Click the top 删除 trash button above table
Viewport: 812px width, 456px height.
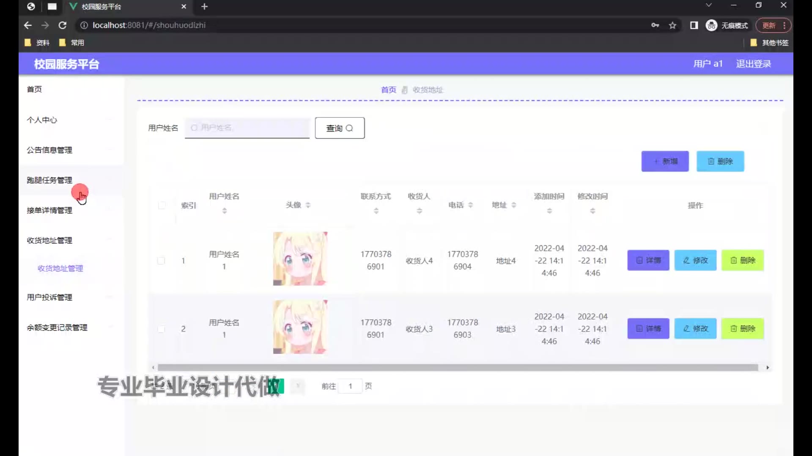(720, 161)
